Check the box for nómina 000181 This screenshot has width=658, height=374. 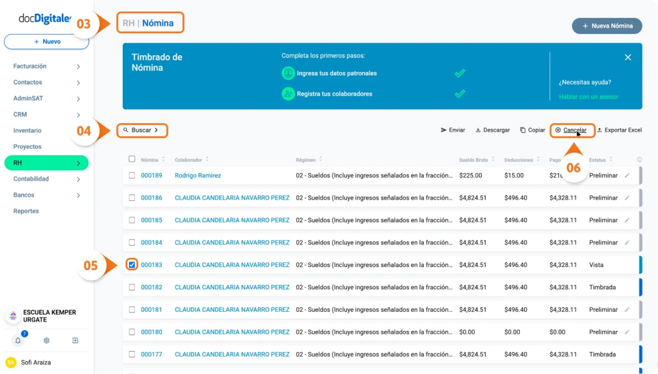[132, 309]
